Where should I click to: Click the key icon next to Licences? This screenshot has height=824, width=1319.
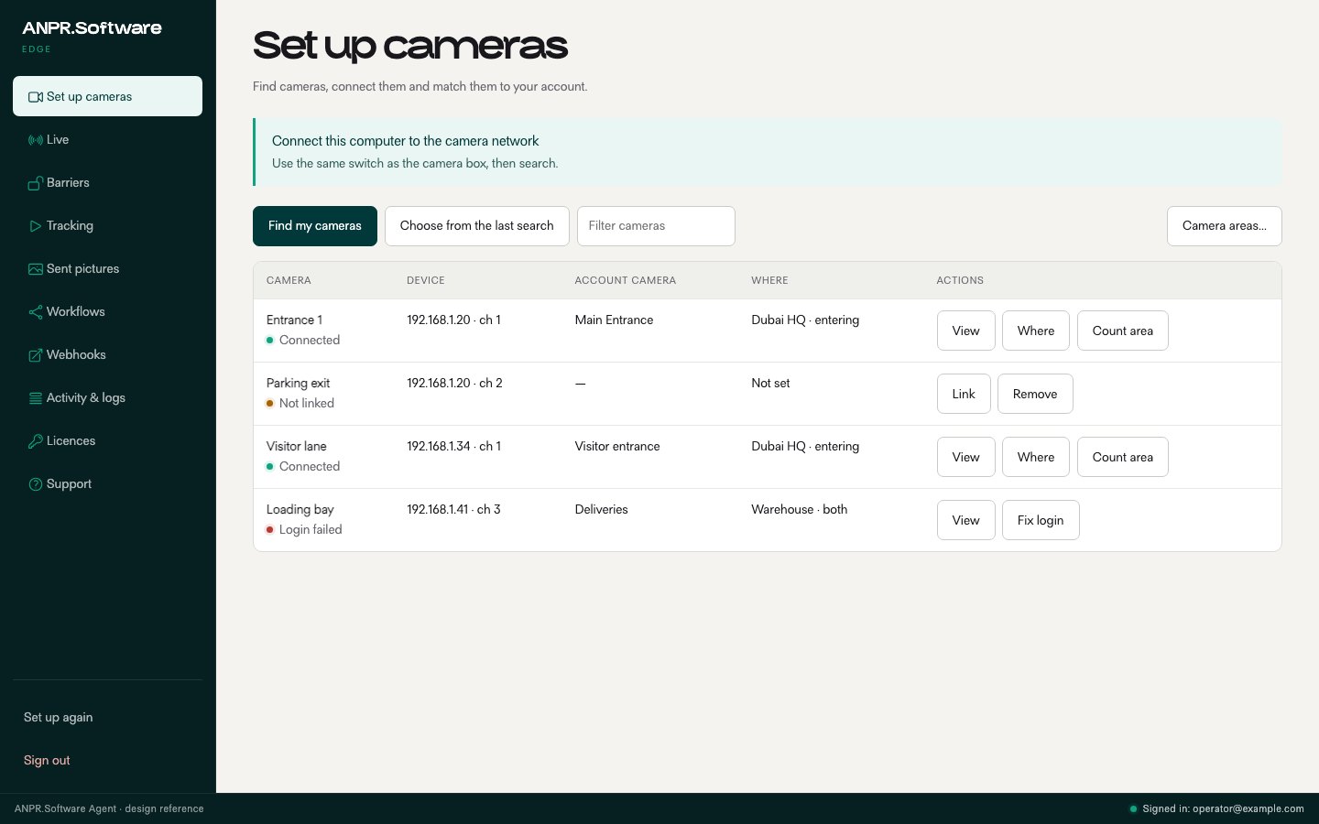point(36,441)
